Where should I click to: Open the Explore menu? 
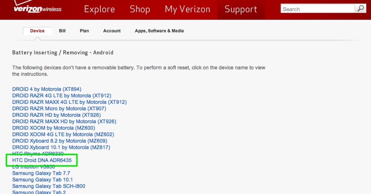point(99,9)
